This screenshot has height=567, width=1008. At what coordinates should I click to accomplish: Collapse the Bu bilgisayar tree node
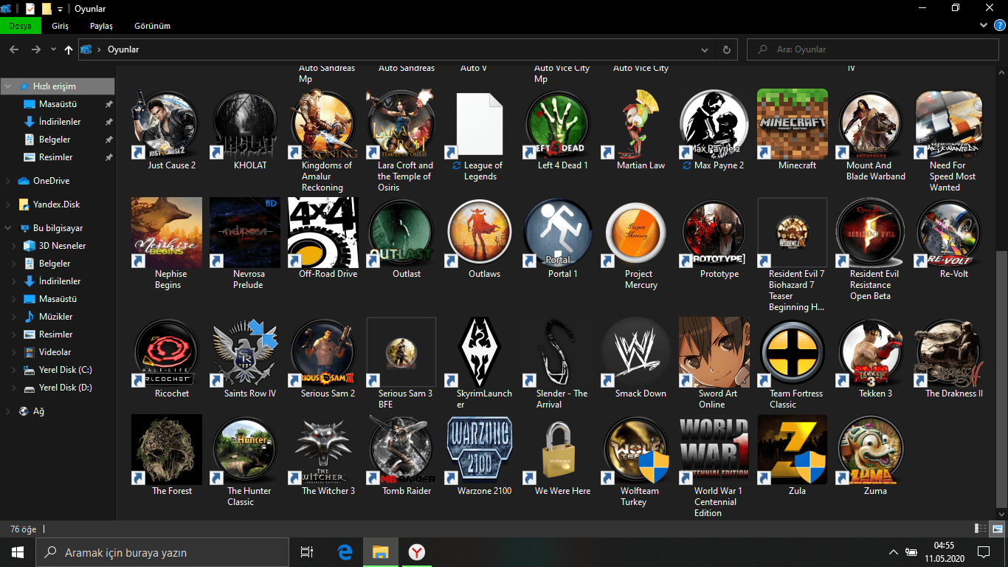point(8,228)
